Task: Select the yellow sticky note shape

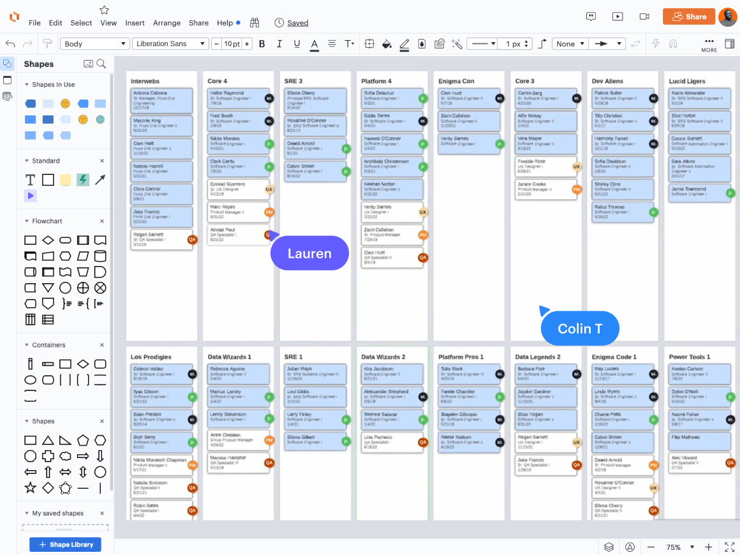Action: coord(65,180)
